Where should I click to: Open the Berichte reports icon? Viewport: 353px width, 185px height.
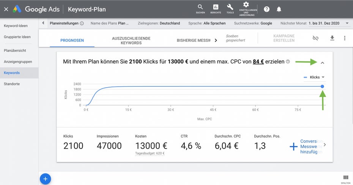pyautogui.click(x=216, y=9)
